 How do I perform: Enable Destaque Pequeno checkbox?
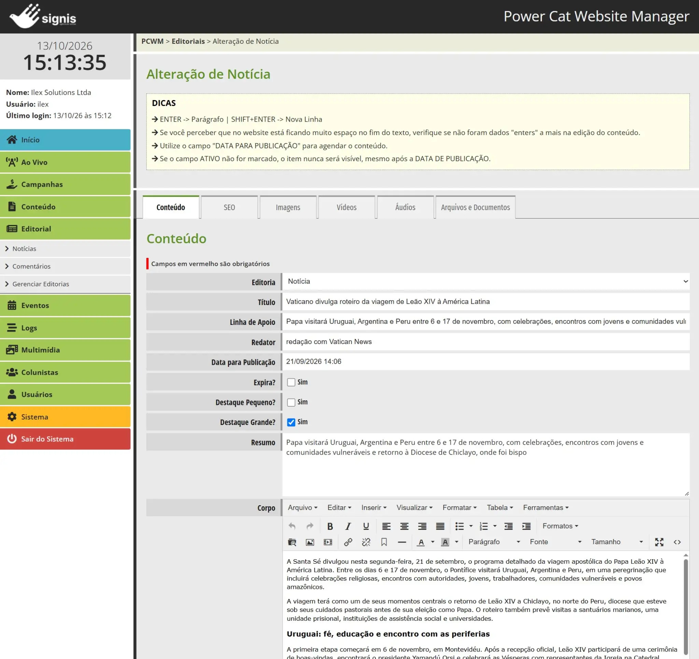click(x=291, y=402)
